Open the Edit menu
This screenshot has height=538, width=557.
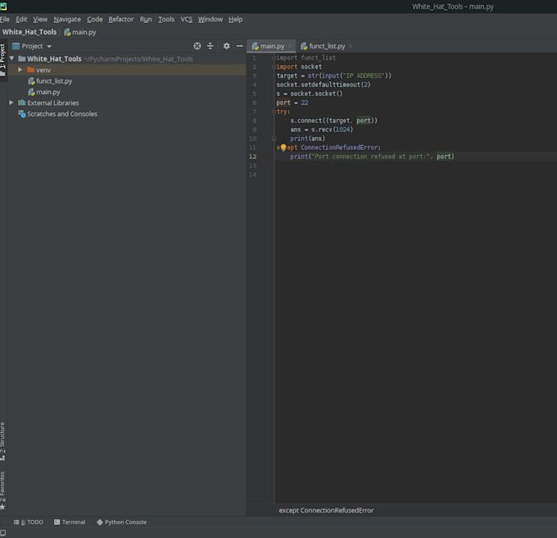pos(21,19)
